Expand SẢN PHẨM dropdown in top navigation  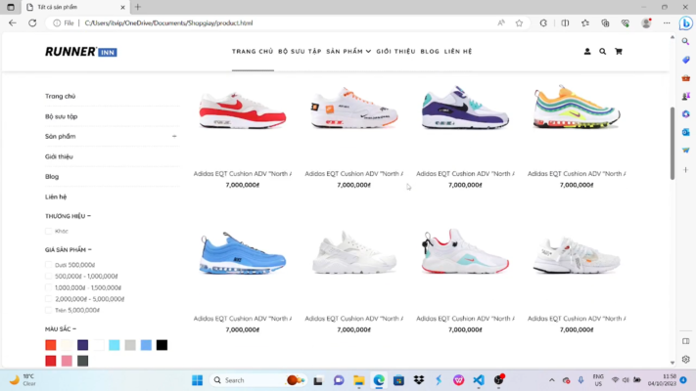point(348,52)
